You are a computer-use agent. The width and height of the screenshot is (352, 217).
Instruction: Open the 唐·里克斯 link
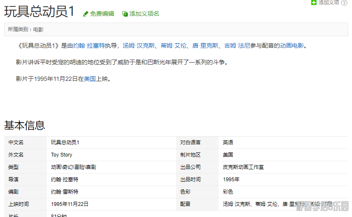205,46
